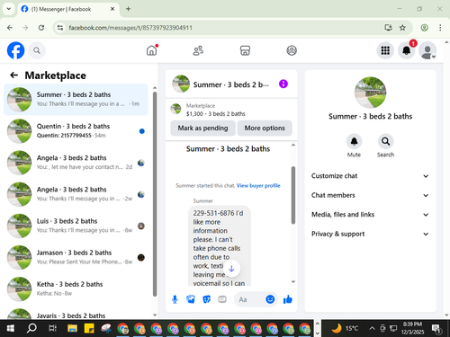This screenshot has width=450, height=337.
Task: Click the conversation list scrollbar
Action: (x=155, y=194)
